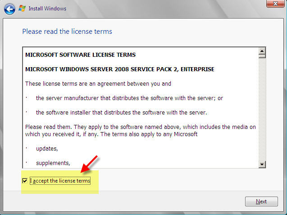Click the license scrollbar track below thumb
Screen dimensions: 287x215
(262, 110)
